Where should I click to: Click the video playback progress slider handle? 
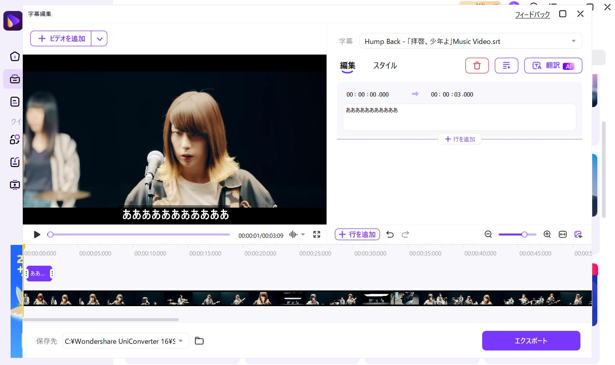pos(50,234)
